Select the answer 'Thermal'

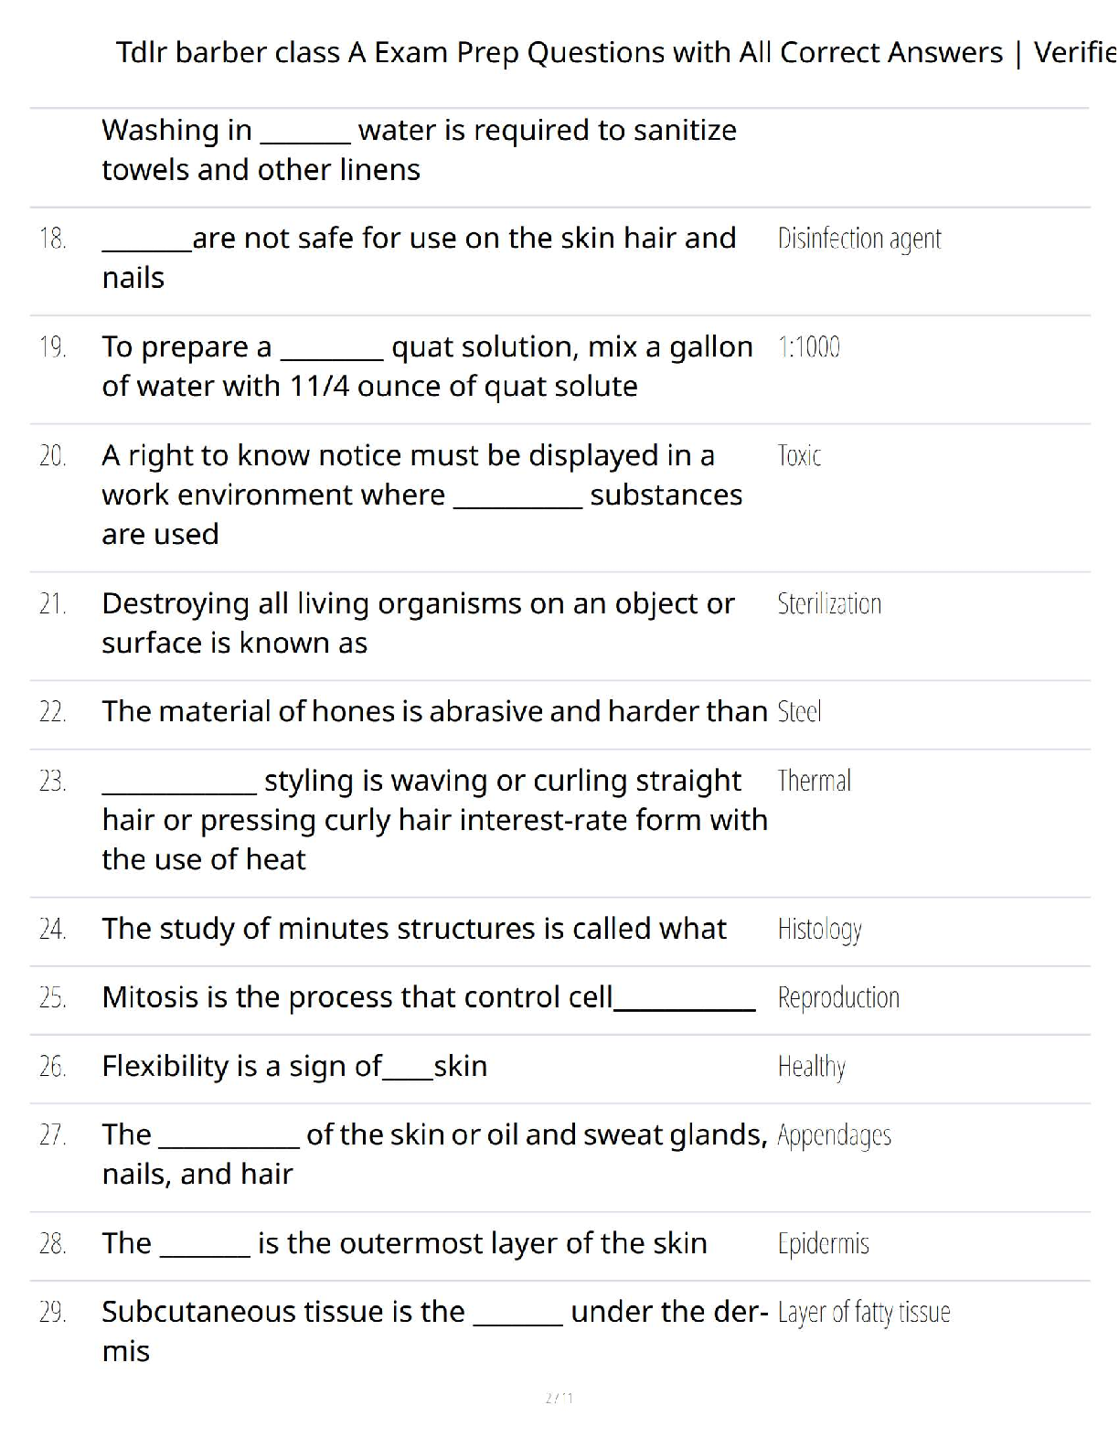point(814,781)
